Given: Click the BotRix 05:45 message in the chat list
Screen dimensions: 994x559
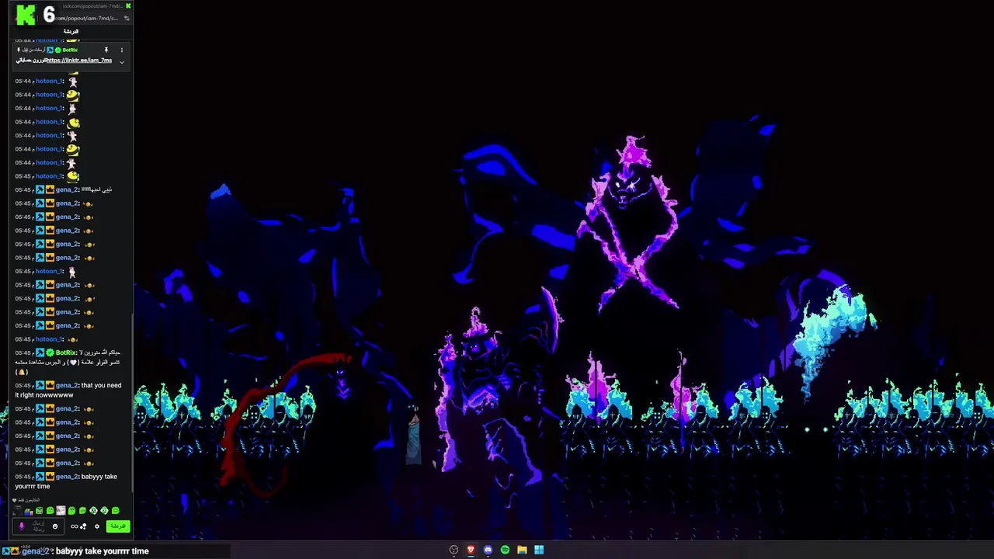Looking at the screenshot, I should coord(68,362).
